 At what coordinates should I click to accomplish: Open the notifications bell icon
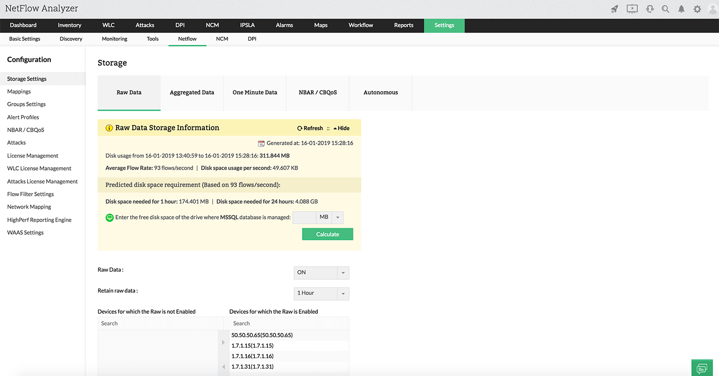(x=681, y=8)
